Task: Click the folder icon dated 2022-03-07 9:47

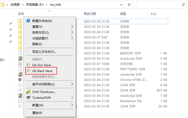Action: pos(20,37)
